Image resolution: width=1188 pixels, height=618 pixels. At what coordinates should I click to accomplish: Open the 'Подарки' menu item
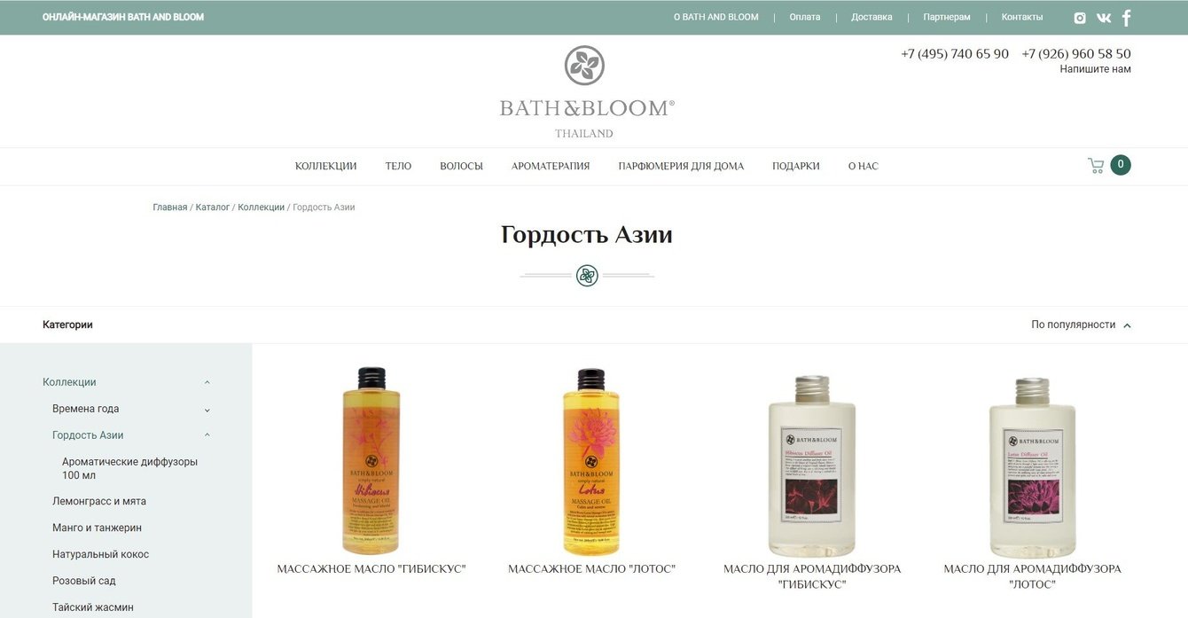[796, 167]
